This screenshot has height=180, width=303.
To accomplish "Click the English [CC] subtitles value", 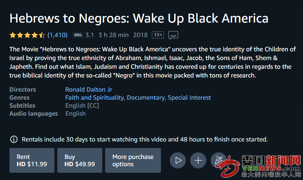I will point(82,106).
